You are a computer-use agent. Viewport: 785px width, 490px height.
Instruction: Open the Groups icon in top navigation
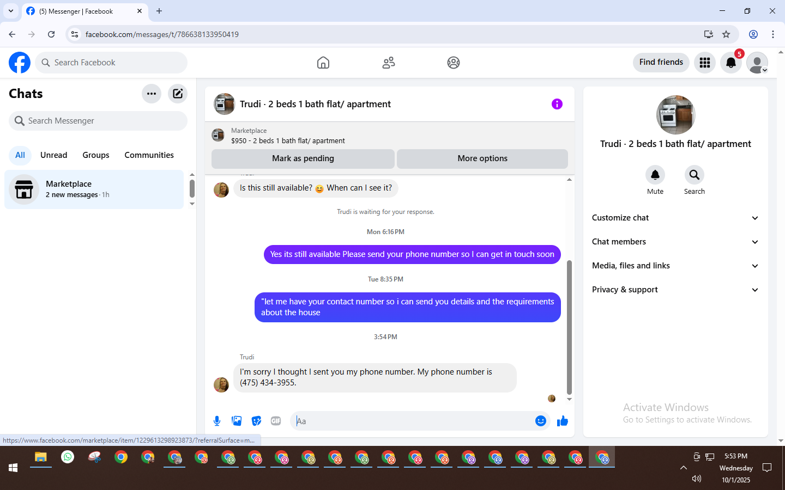454,63
